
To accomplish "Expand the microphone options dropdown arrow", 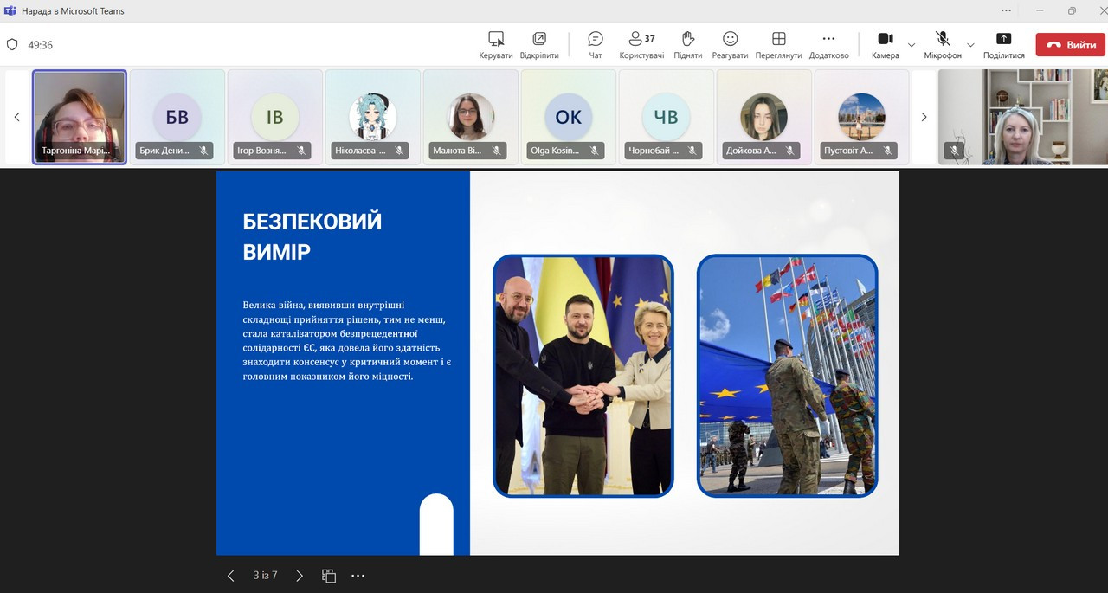I will pos(970,45).
